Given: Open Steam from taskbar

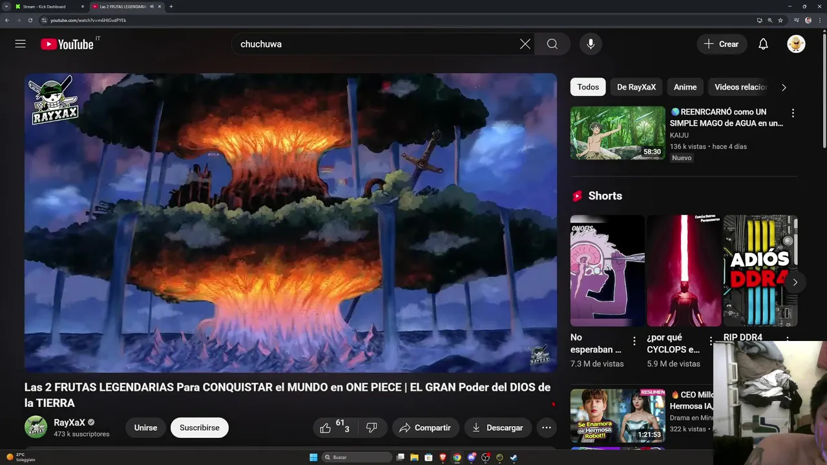Looking at the screenshot, I should pyautogui.click(x=514, y=457).
